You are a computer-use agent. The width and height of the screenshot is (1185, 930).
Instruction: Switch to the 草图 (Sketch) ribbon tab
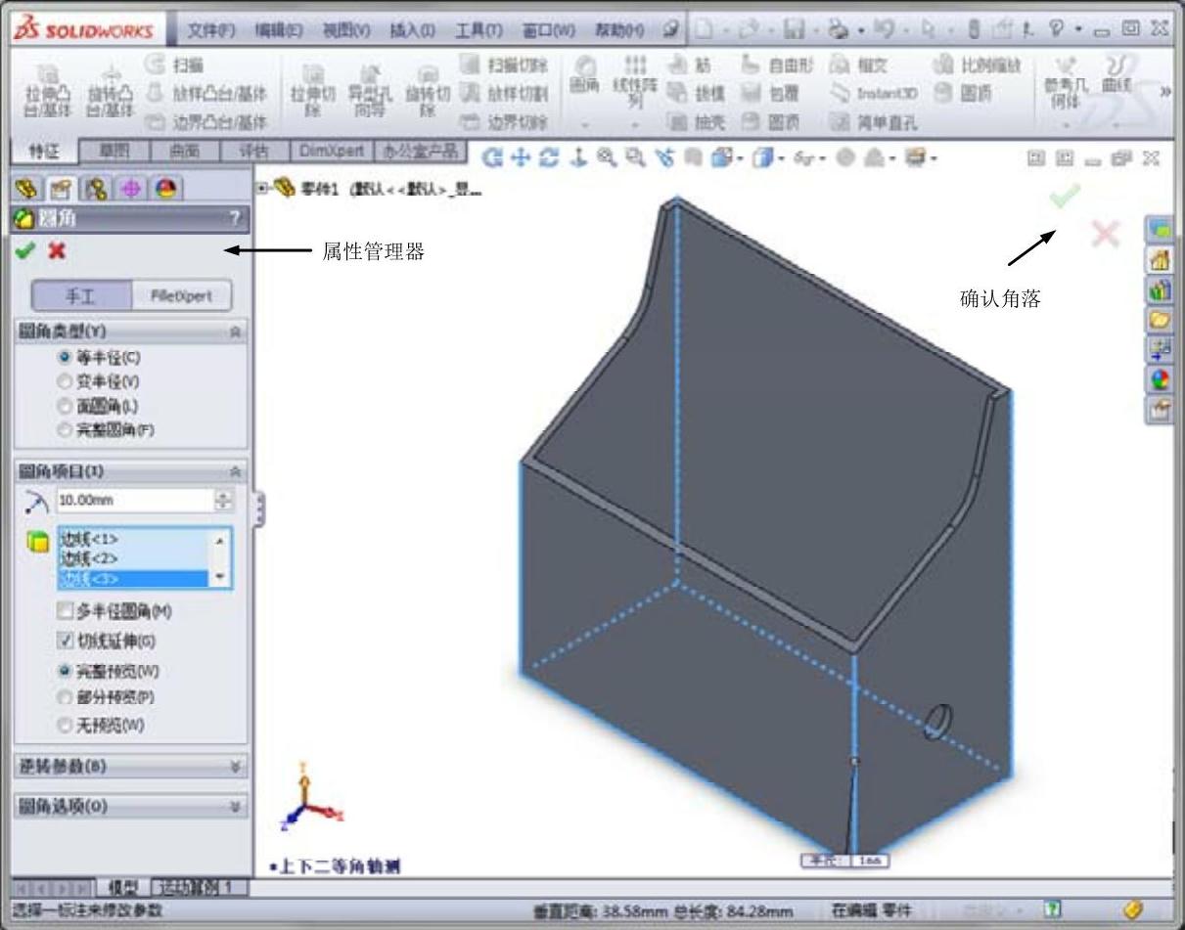coord(121,151)
